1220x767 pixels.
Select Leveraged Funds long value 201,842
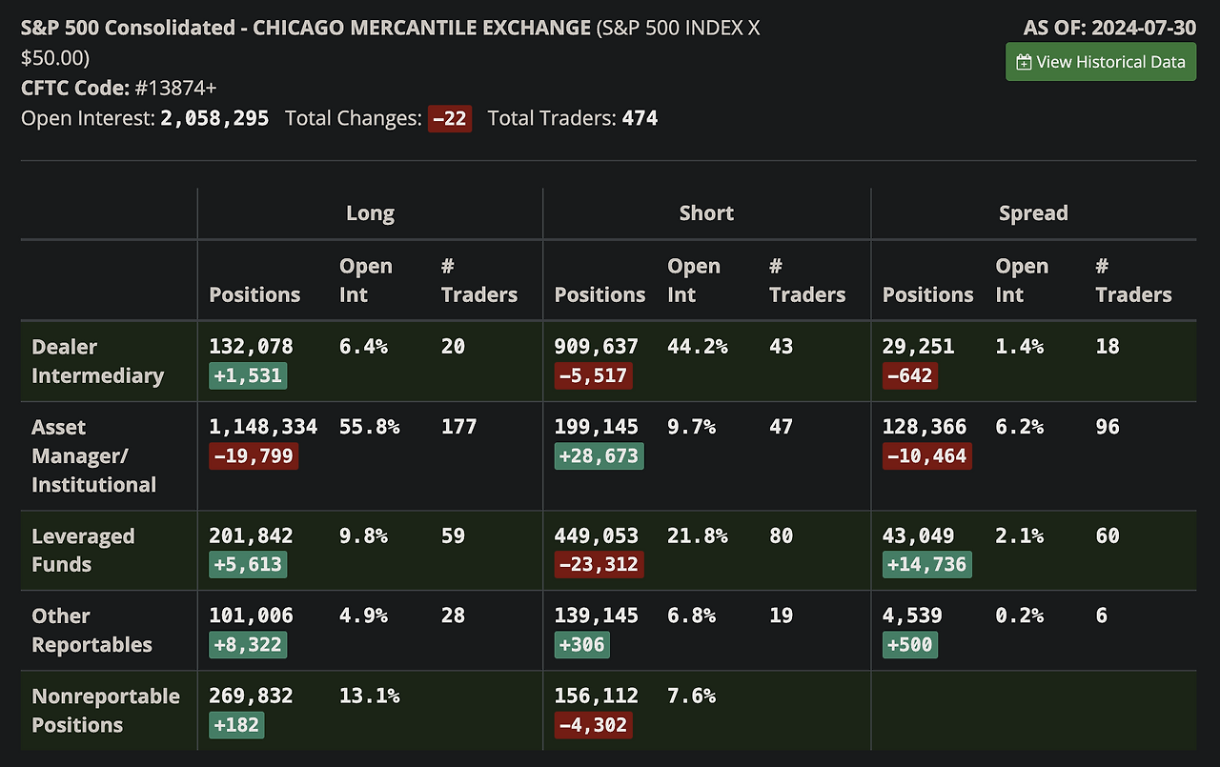coord(251,535)
